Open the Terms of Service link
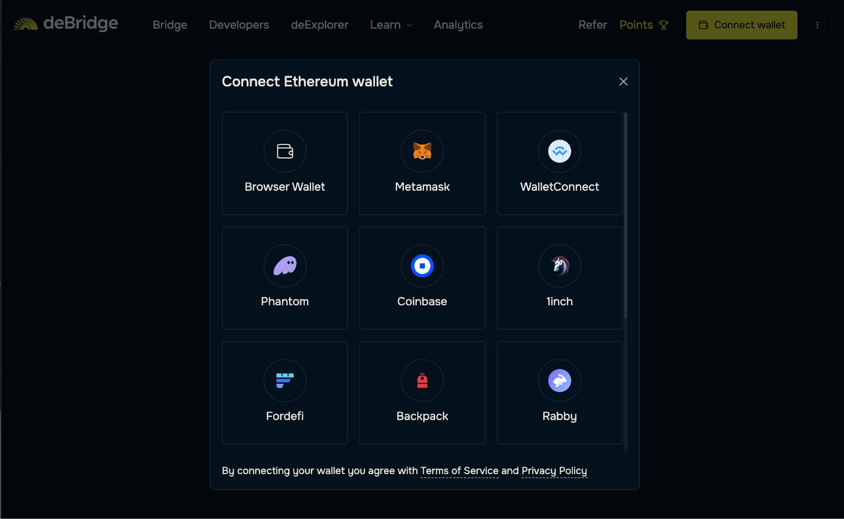The height and width of the screenshot is (519, 844). tap(459, 470)
